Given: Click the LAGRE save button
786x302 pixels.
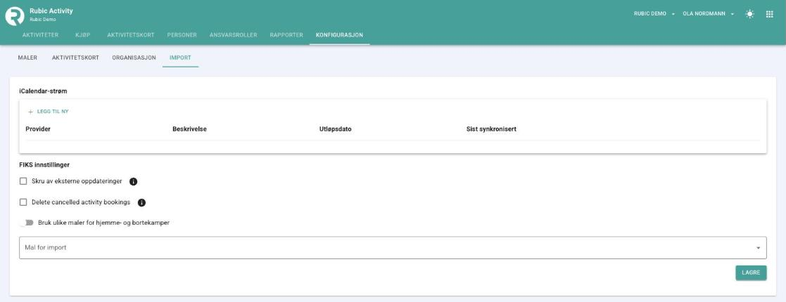Looking at the screenshot, I should [751, 273].
